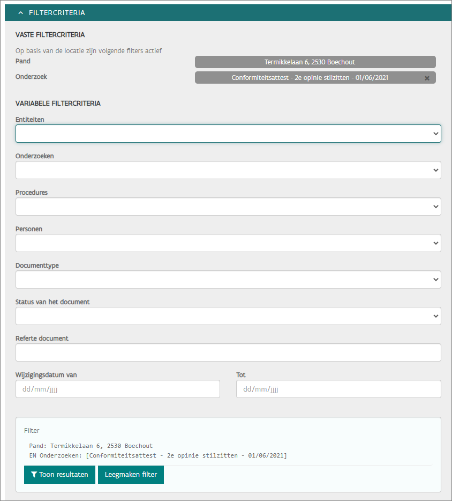Click the Wijzigingsdatum van date field

118,389
